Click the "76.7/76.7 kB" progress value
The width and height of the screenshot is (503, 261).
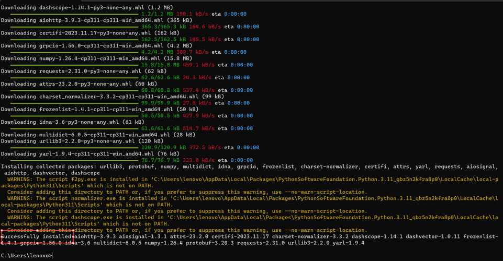[160, 160]
